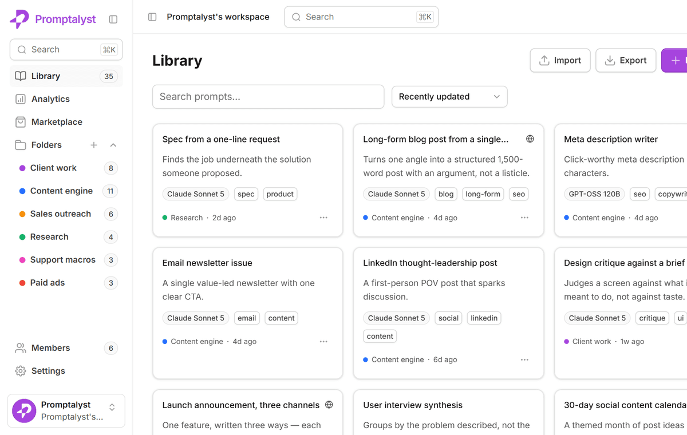
Task: Open Launch announcement, three channels prompt
Action: click(241, 405)
